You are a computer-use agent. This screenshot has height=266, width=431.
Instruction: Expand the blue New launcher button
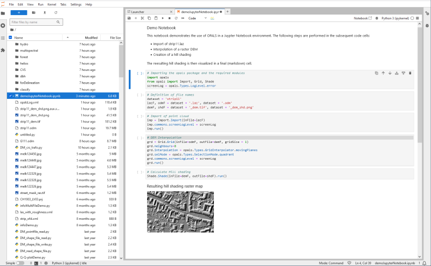pyautogui.click(x=19, y=12)
